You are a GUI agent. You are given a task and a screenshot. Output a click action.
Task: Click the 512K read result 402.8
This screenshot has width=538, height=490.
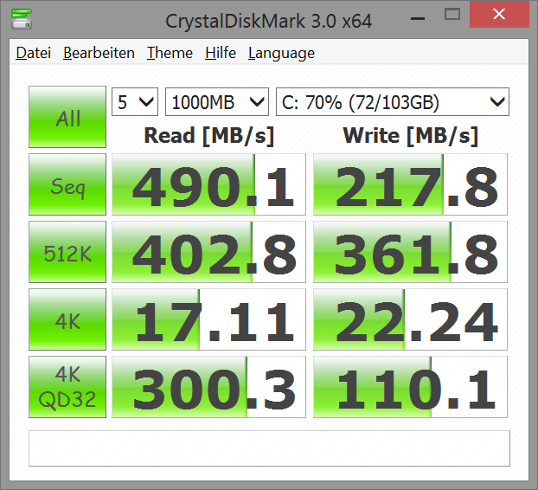(208, 252)
